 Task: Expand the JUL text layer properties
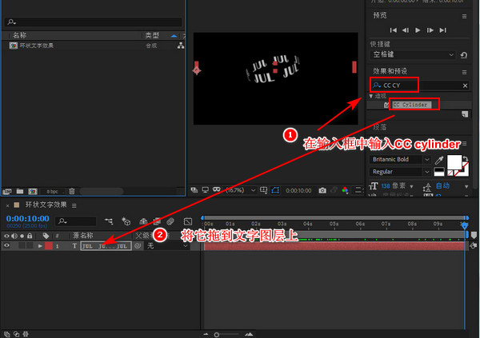click(x=40, y=246)
